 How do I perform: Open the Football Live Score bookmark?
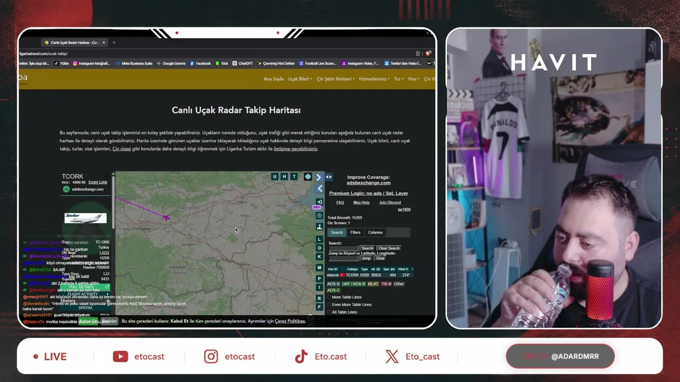point(317,64)
